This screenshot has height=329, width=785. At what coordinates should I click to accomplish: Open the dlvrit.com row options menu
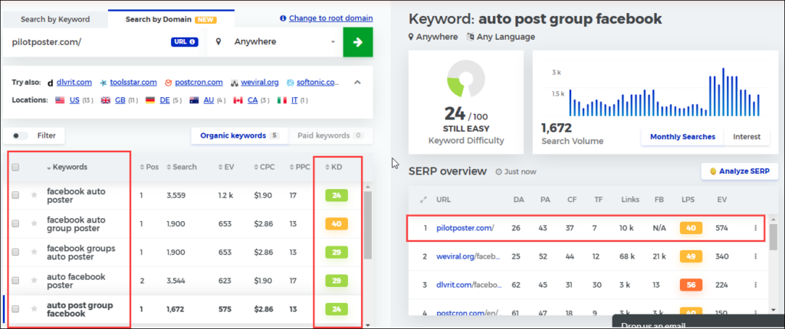click(x=755, y=285)
